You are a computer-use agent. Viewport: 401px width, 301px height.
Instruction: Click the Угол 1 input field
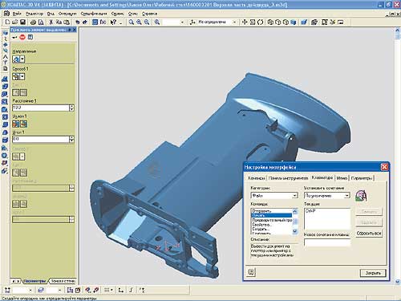[x=41, y=139]
